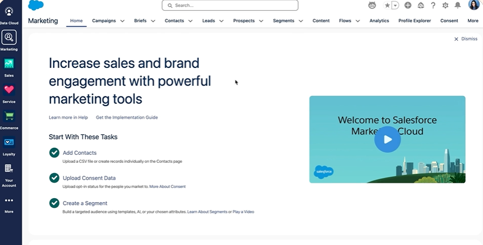Click the Add Contacts completed checkmark
This screenshot has height=245, width=483.
tap(54, 152)
